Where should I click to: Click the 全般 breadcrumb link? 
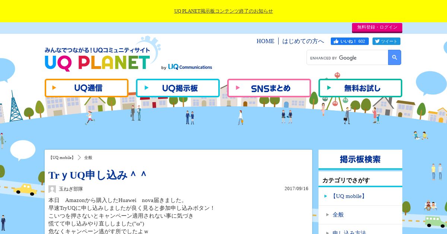click(88, 157)
